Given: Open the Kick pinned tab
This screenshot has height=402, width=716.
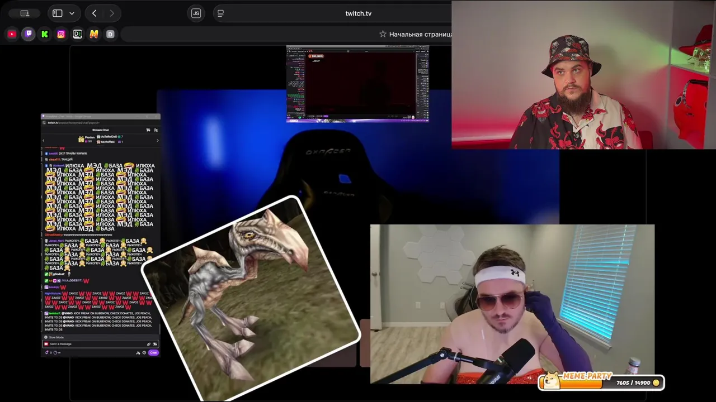Looking at the screenshot, I should tap(45, 34).
